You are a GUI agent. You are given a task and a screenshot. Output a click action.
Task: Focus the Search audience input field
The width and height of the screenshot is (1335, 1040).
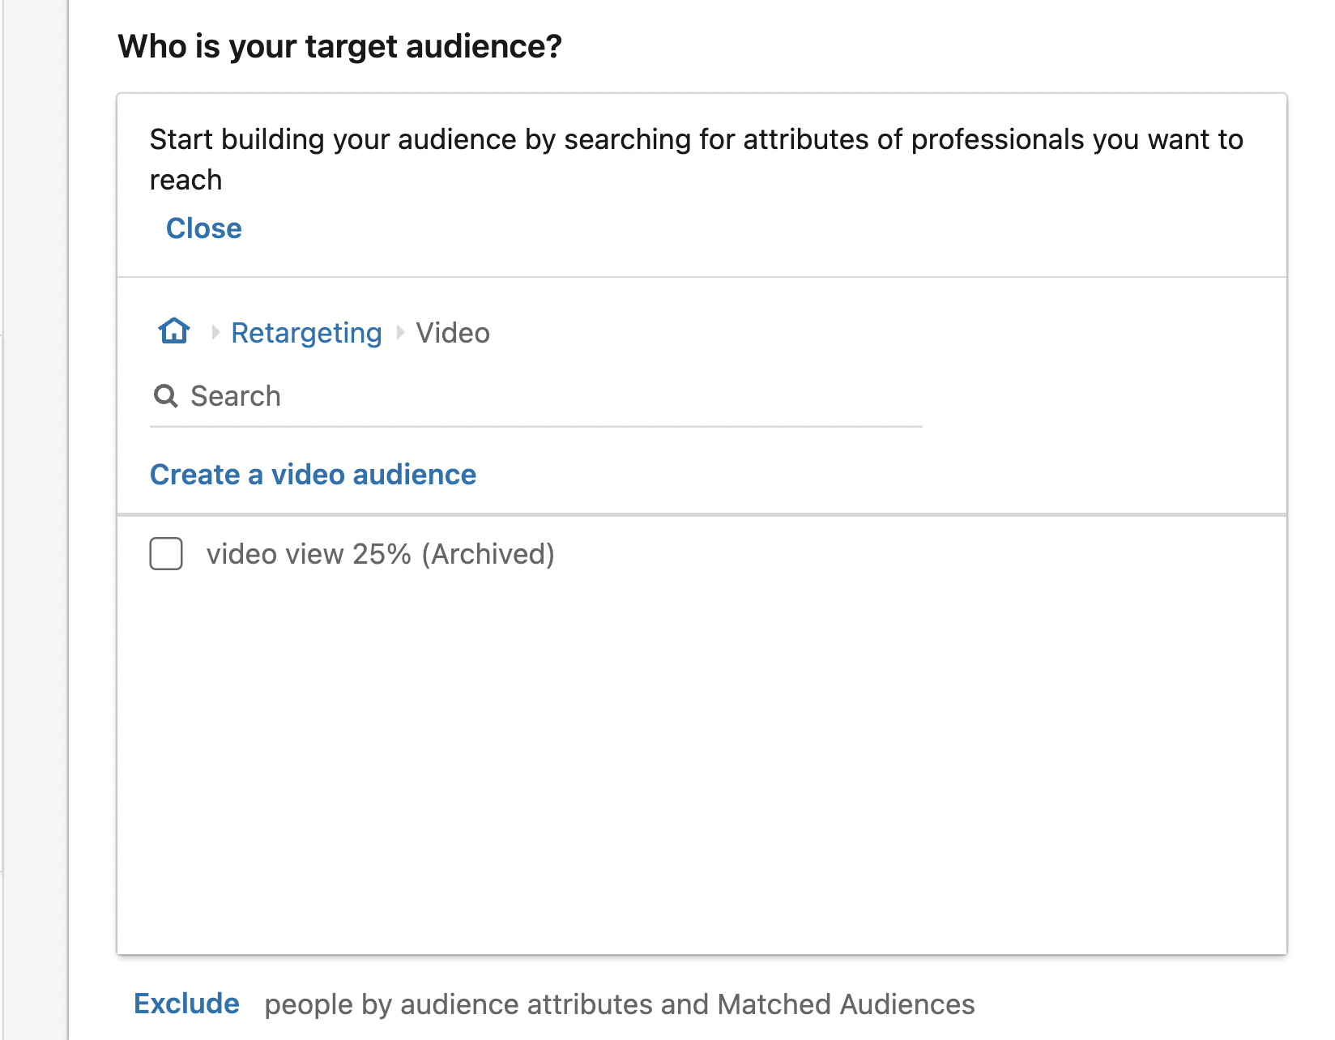(x=536, y=396)
